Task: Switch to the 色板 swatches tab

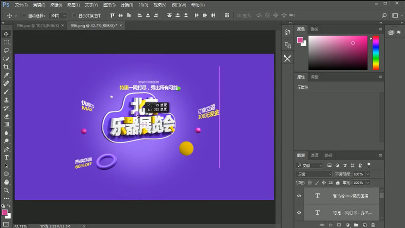Action: tap(314, 29)
